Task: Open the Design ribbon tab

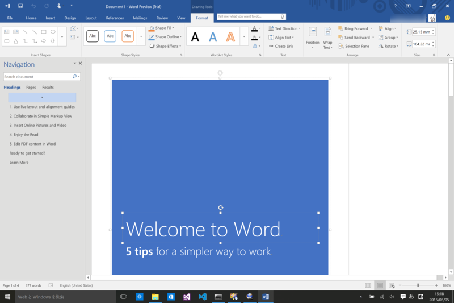Action: (70, 18)
